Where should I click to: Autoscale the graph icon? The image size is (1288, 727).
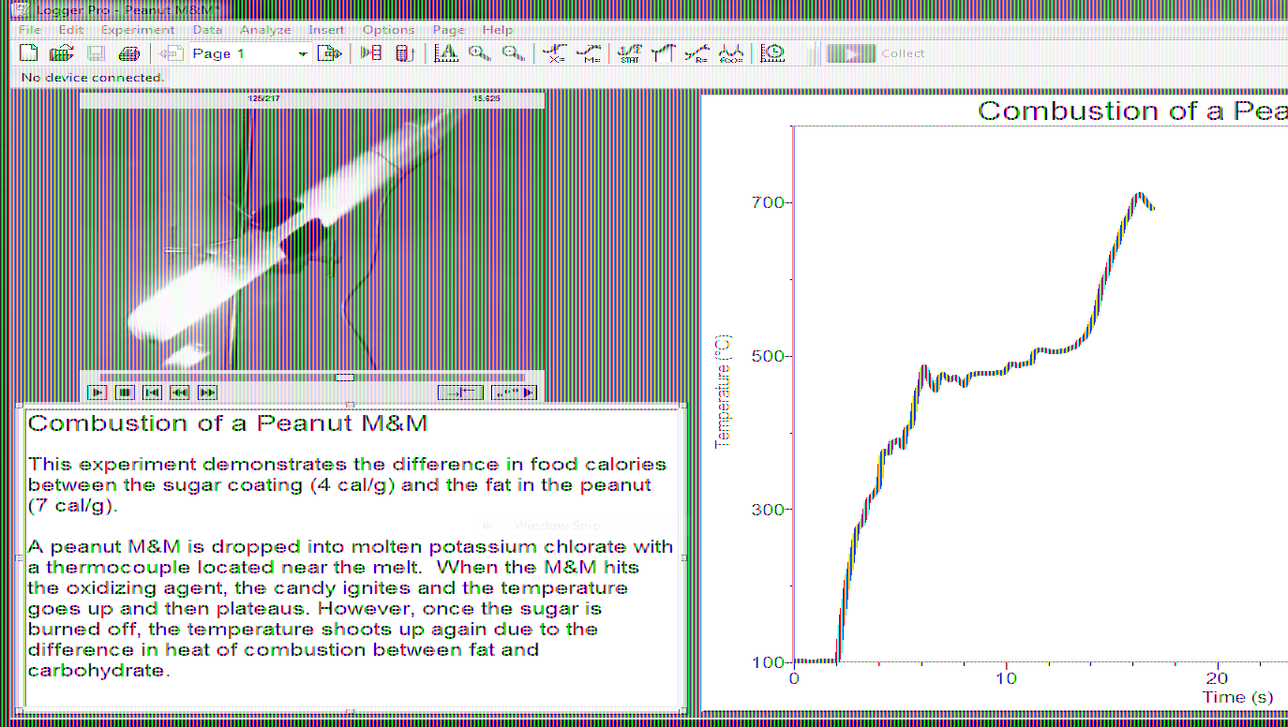tap(446, 53)
